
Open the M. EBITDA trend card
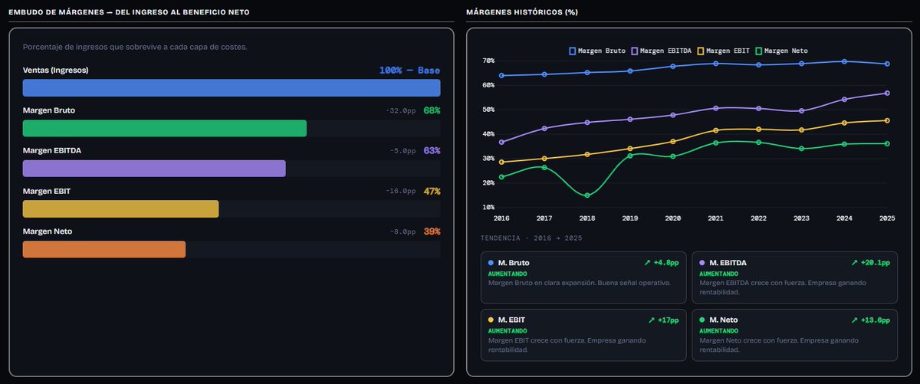(796, 277)
